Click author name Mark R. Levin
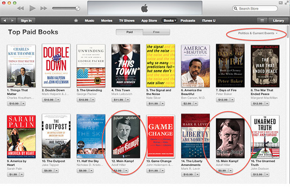Screen dimensions: 290x196 pyautogui.click(x=191, y=168)
